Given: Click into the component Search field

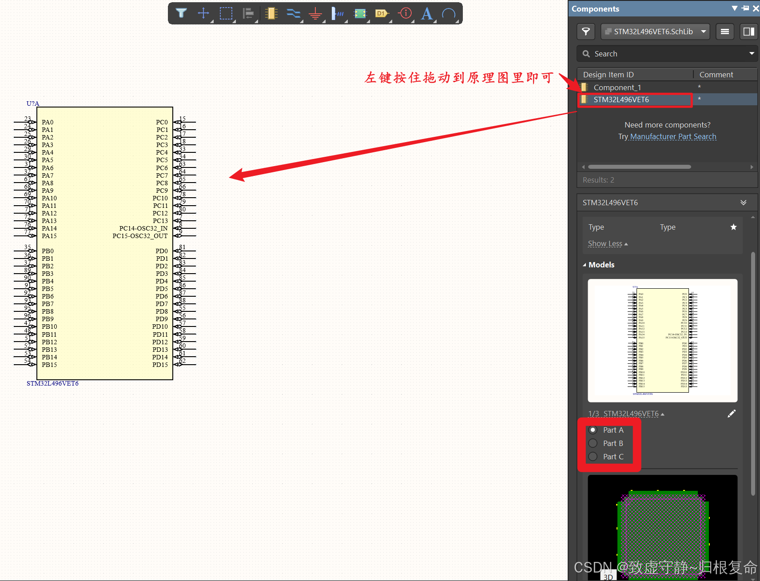Looking at the screenshot, I should [x=666, y=54].
